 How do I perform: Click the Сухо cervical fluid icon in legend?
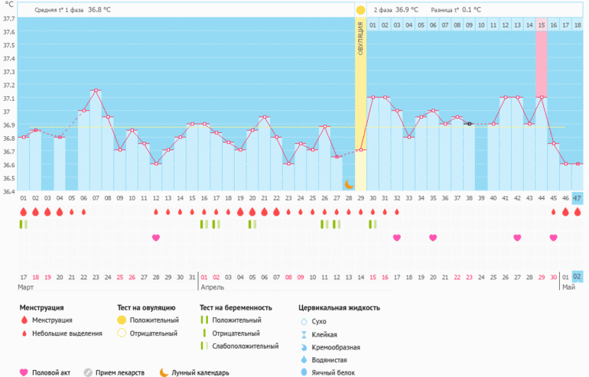304,322
